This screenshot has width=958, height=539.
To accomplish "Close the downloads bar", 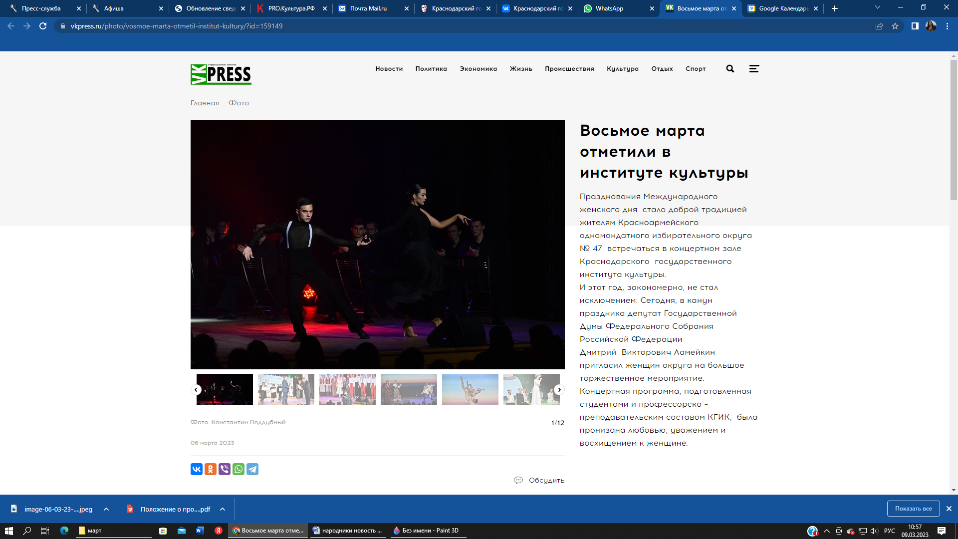I will coord(949,509).
